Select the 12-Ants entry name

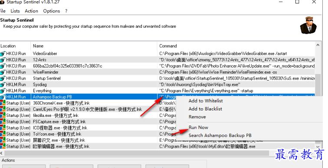39,60
